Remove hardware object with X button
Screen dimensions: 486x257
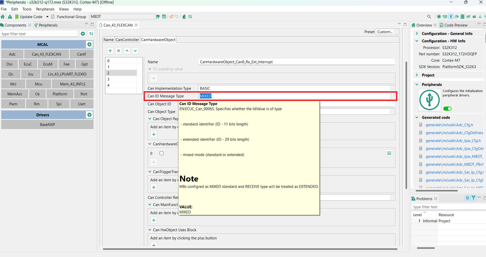tap(118, 51)
